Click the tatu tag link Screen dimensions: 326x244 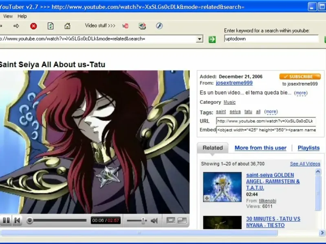click(248, 111)
